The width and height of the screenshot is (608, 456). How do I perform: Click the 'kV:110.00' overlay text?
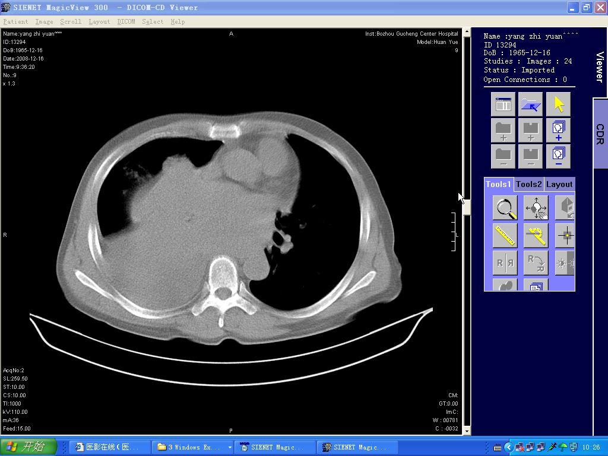pyautogui.click(x=15, y=412)
